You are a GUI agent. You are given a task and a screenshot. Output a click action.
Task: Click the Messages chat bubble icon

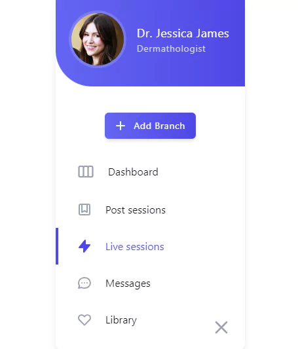(x=84, y=283)
